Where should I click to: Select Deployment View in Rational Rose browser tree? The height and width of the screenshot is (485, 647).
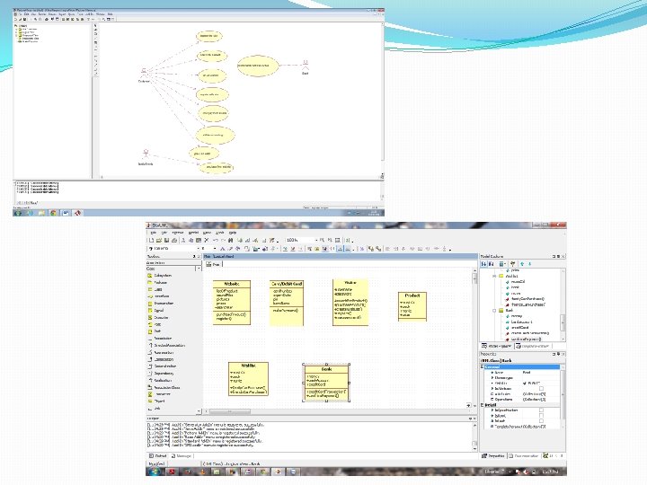(x=30, y=39)
